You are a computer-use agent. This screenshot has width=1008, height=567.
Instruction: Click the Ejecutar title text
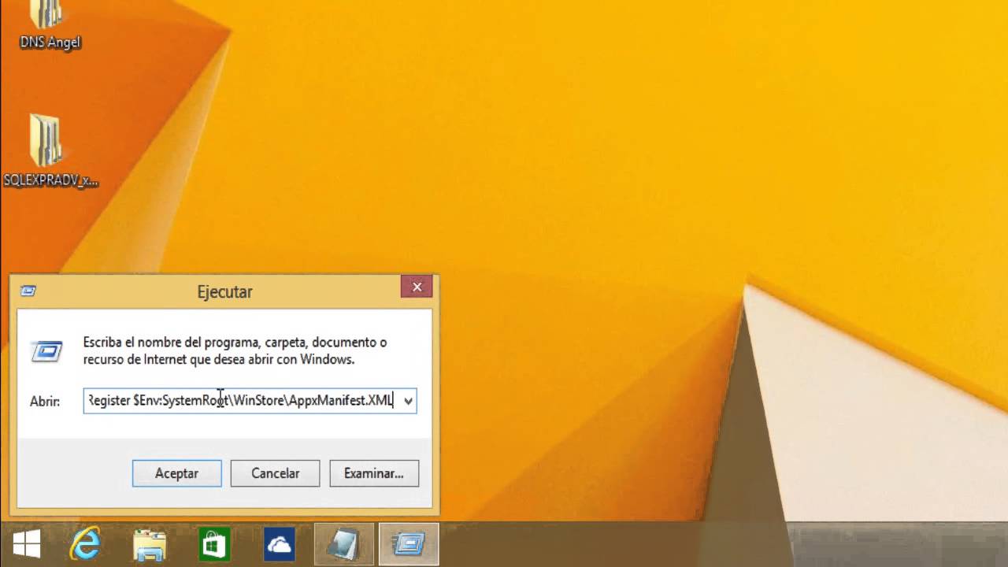coord(224,291)
